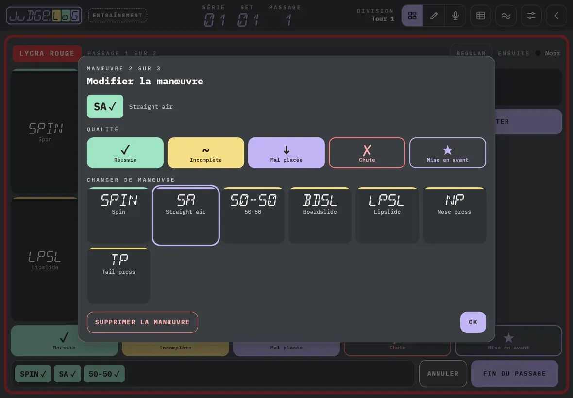The image size is (573, 398).
Task: Select Mise en avant star option
Action: coord(448,153)
